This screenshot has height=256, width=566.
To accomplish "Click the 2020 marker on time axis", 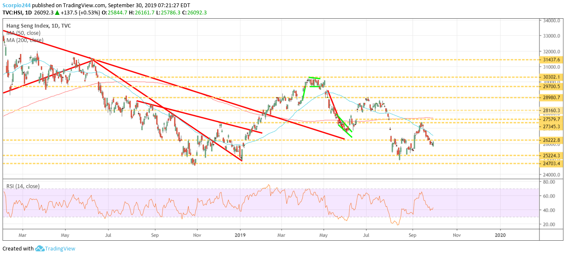I will point(501,234).
